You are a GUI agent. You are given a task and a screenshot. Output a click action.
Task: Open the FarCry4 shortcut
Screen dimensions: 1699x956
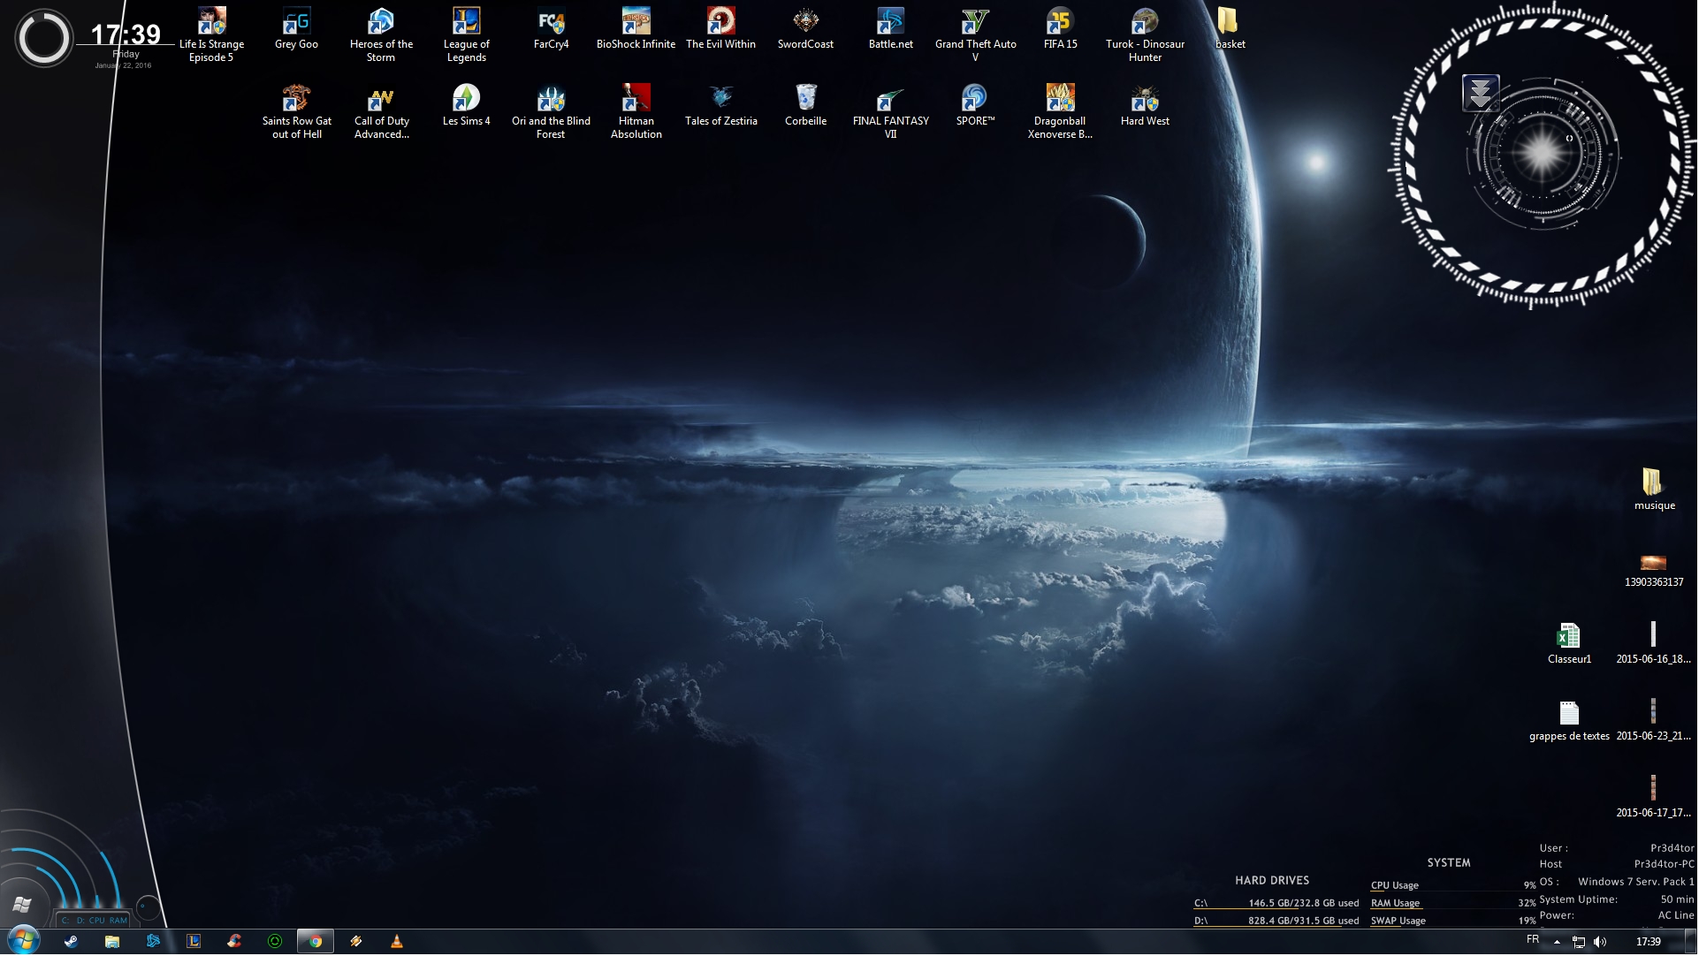click(x=552, y=29)
